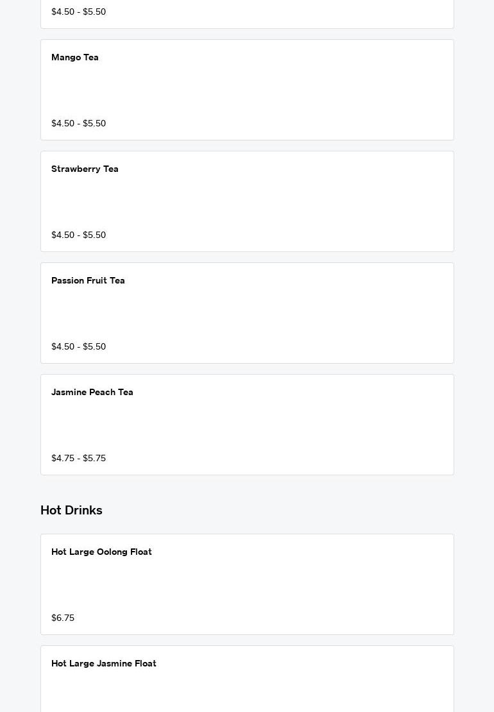Click the Hot Large Oolong Float title
Image resolution: width=494 pixels, height=712 pixels.
101,552
